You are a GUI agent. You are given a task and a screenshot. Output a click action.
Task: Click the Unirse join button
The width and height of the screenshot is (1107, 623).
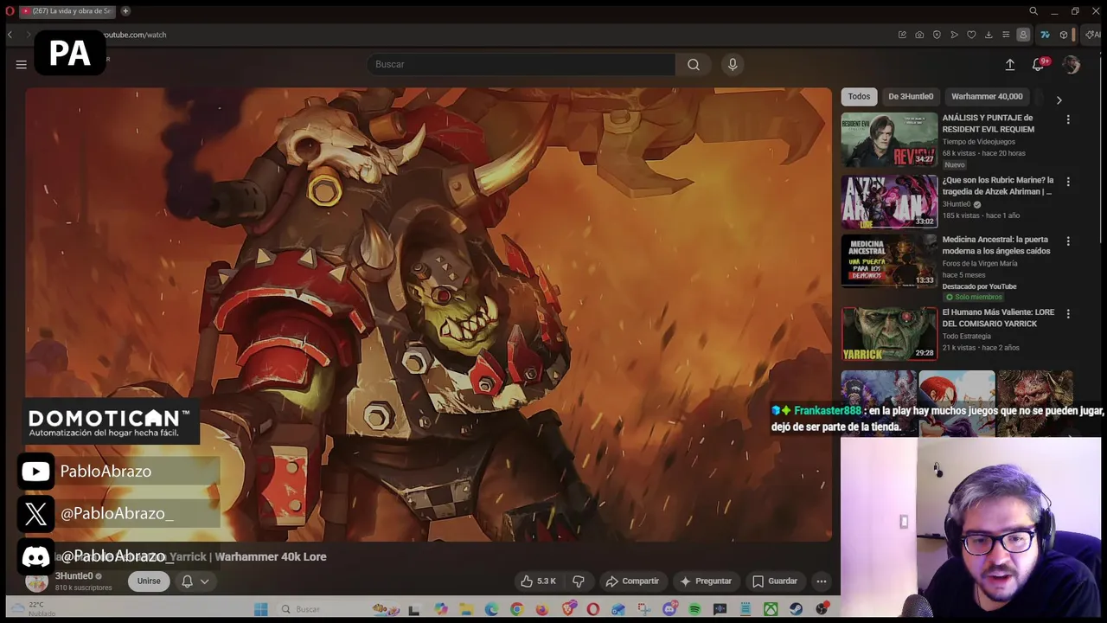point(149,581)
